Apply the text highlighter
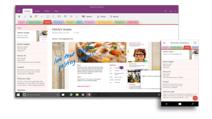212x119 pixels. (x=36, y=16)
